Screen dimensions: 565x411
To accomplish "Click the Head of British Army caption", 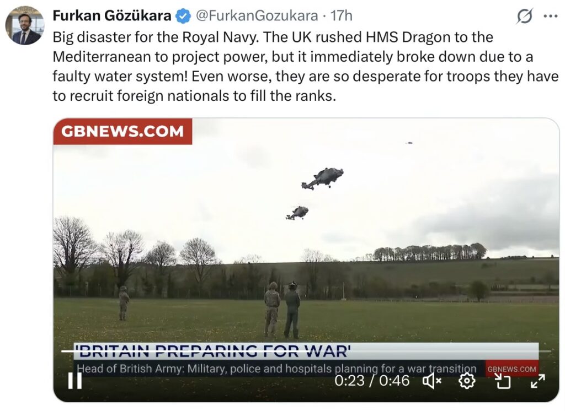I will tap(277, 369).
